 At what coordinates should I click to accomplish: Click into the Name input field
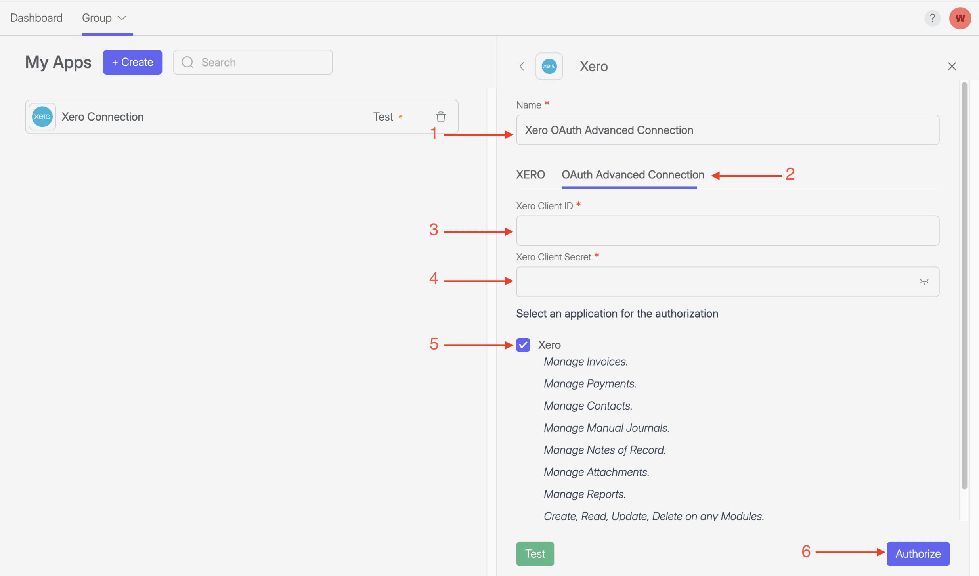pyautogui.click(x=727, y=130)
